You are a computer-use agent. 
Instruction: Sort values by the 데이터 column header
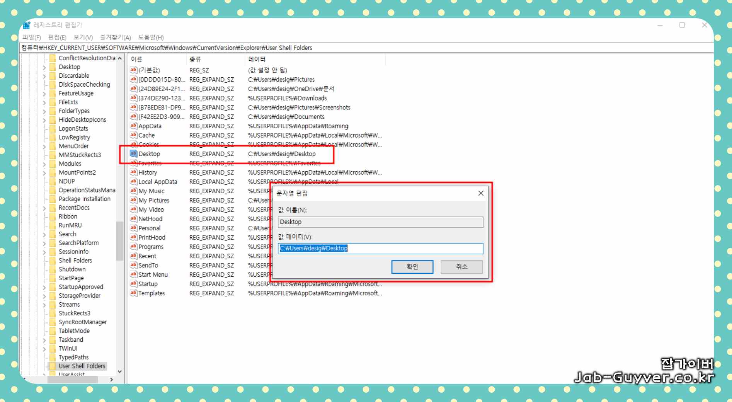click(x=315, y=59)
